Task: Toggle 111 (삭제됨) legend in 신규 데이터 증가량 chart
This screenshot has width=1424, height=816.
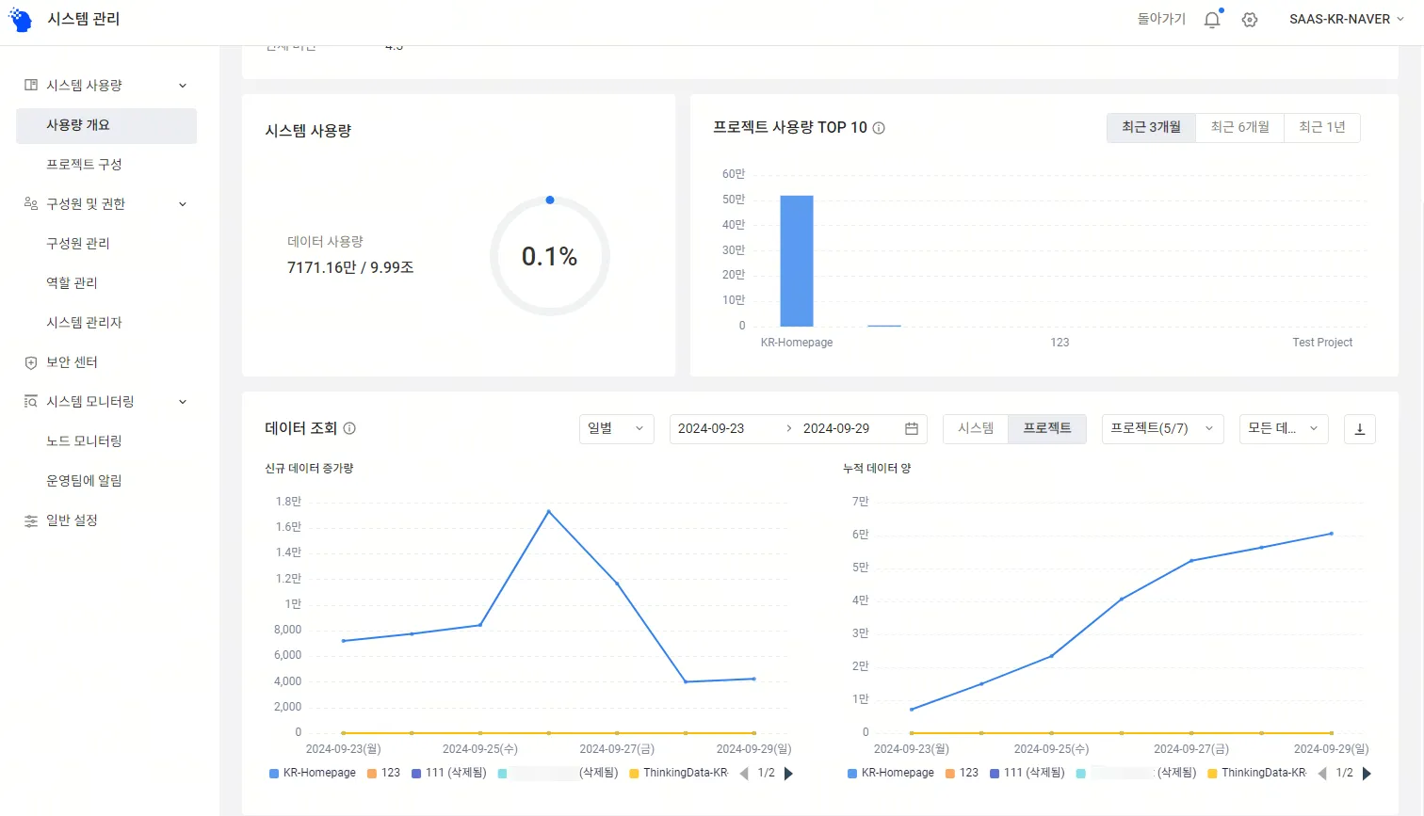Action: click(449, 773)
